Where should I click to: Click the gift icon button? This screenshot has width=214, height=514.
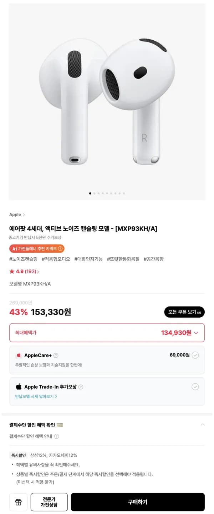click(x=19, y=502)
